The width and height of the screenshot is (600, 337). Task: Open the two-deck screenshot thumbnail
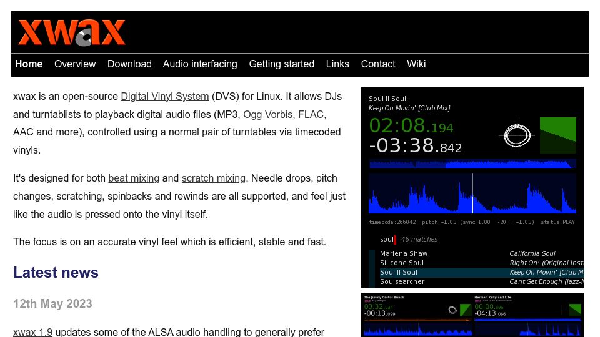472,315
